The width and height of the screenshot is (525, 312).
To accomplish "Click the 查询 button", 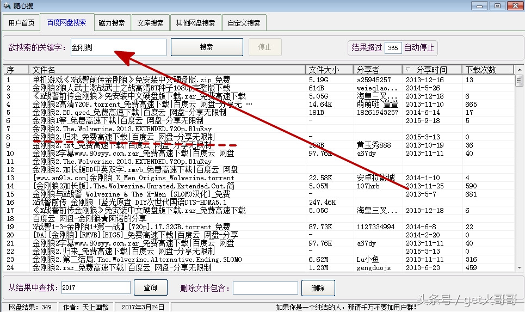I will click(x=151, y=287).
